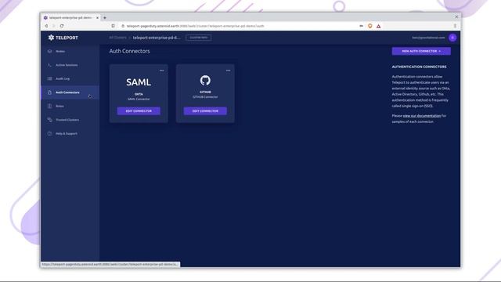
Task: Click the Auth Connectors lock icon
Action: (49, 92)
